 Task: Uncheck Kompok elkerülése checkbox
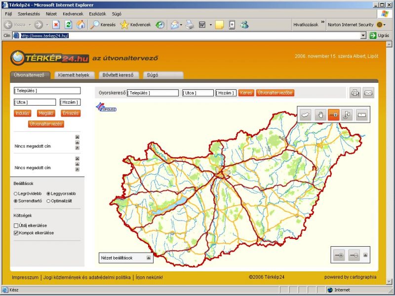pyautogui.click(x=16, y=233)
